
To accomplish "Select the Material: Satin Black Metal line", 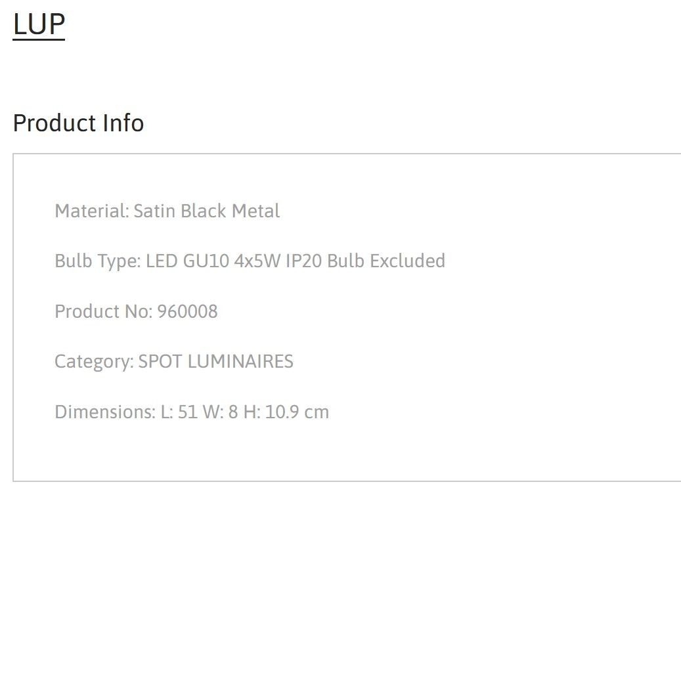I will click(167, 211).
